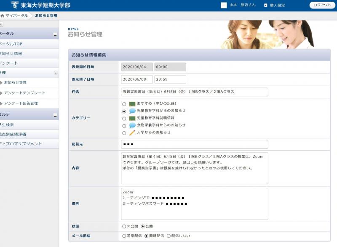Click the speech bubble icon for 児童教育学科からのお知らせ
Screen dimensions: 337x247
(132, 111)
